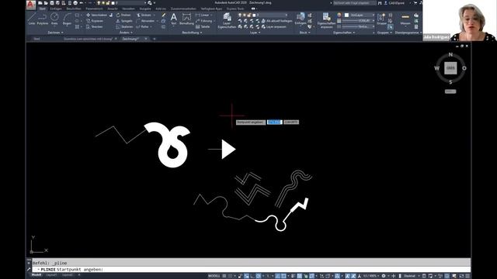The width and height of the screenshot is (497, 279).
Task: Expand the Eigenschaften panel
Action: (x=344, y=33)
